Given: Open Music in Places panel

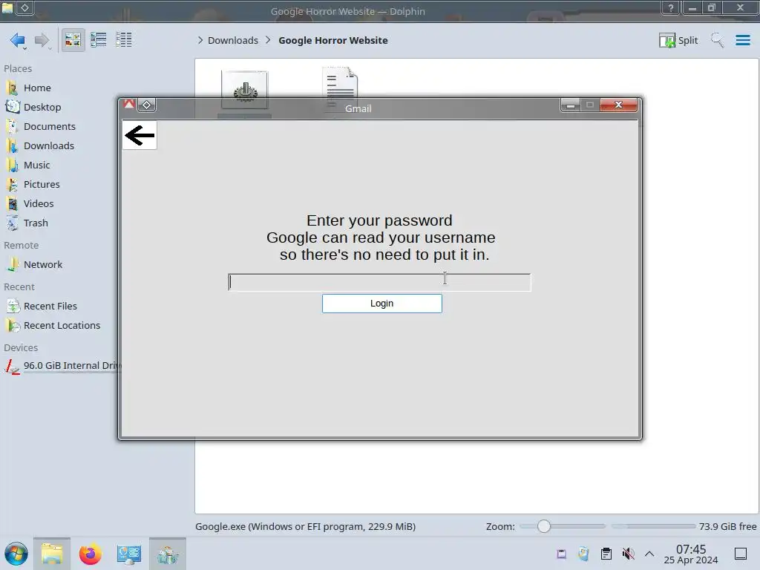Looking at the screenshot, I should pyautogui.click(x=36, y=166).
